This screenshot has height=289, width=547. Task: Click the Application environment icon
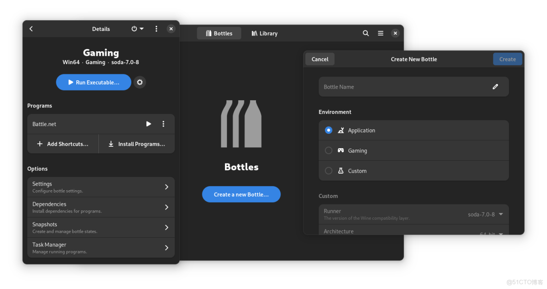pos(341,130)
